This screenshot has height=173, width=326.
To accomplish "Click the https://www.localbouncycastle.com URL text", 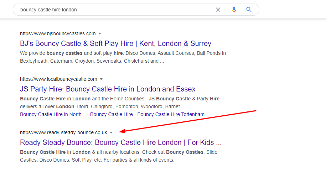I will (x=58, y=79).
